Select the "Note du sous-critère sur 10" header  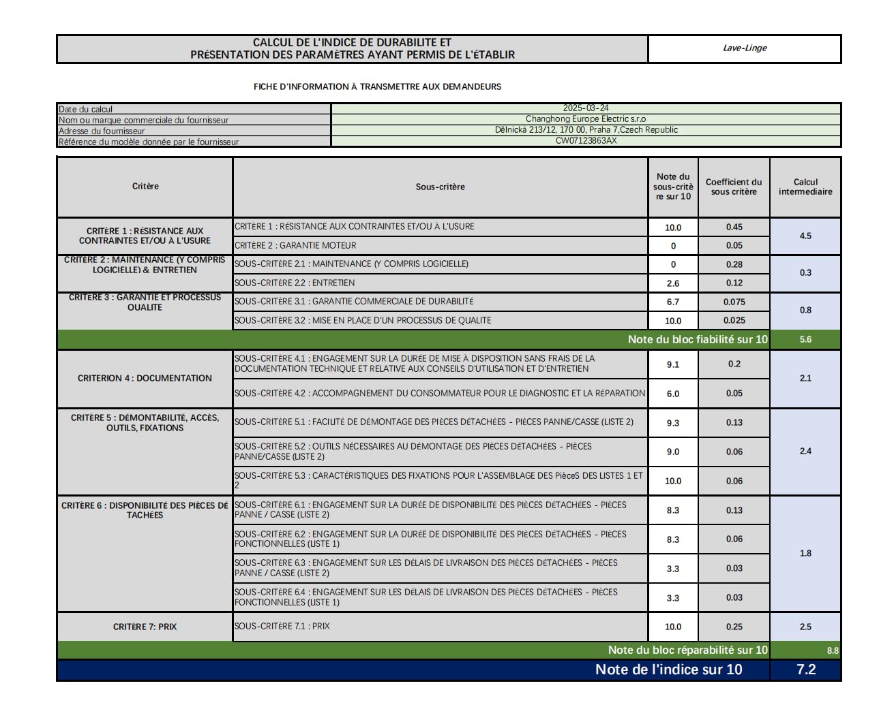pyautogui.click(x=673, y=187)
